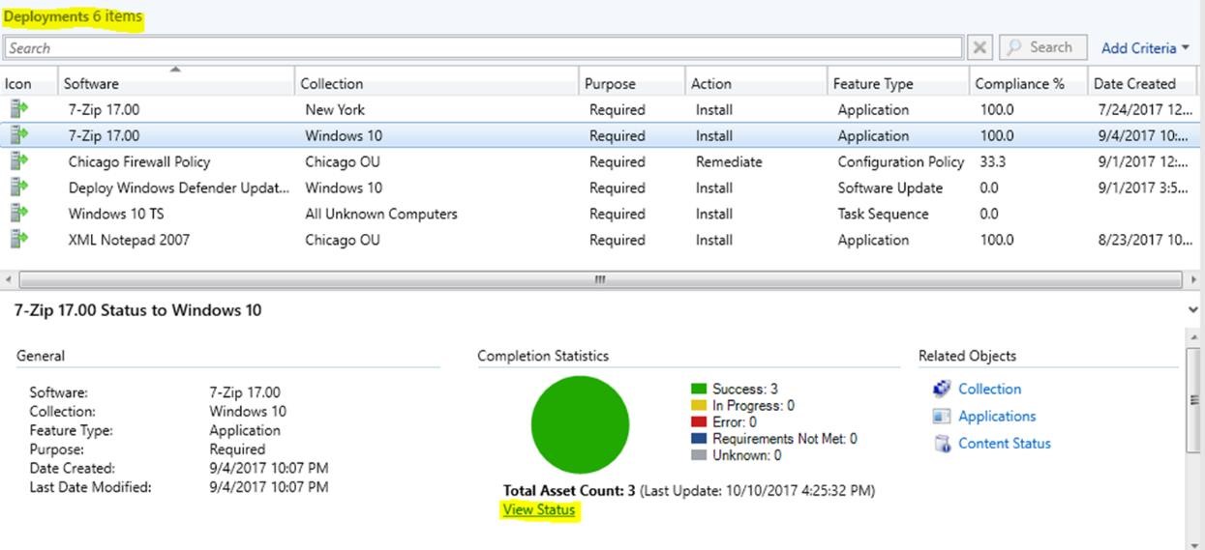Sort by the Date Created column header
The height and width of the screenshot is (550, 1205).
pos(1134,83)
